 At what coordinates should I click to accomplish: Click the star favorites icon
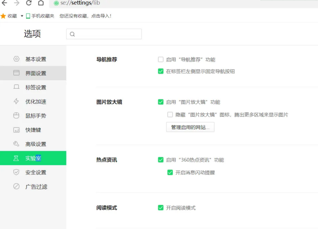[3, 16]
